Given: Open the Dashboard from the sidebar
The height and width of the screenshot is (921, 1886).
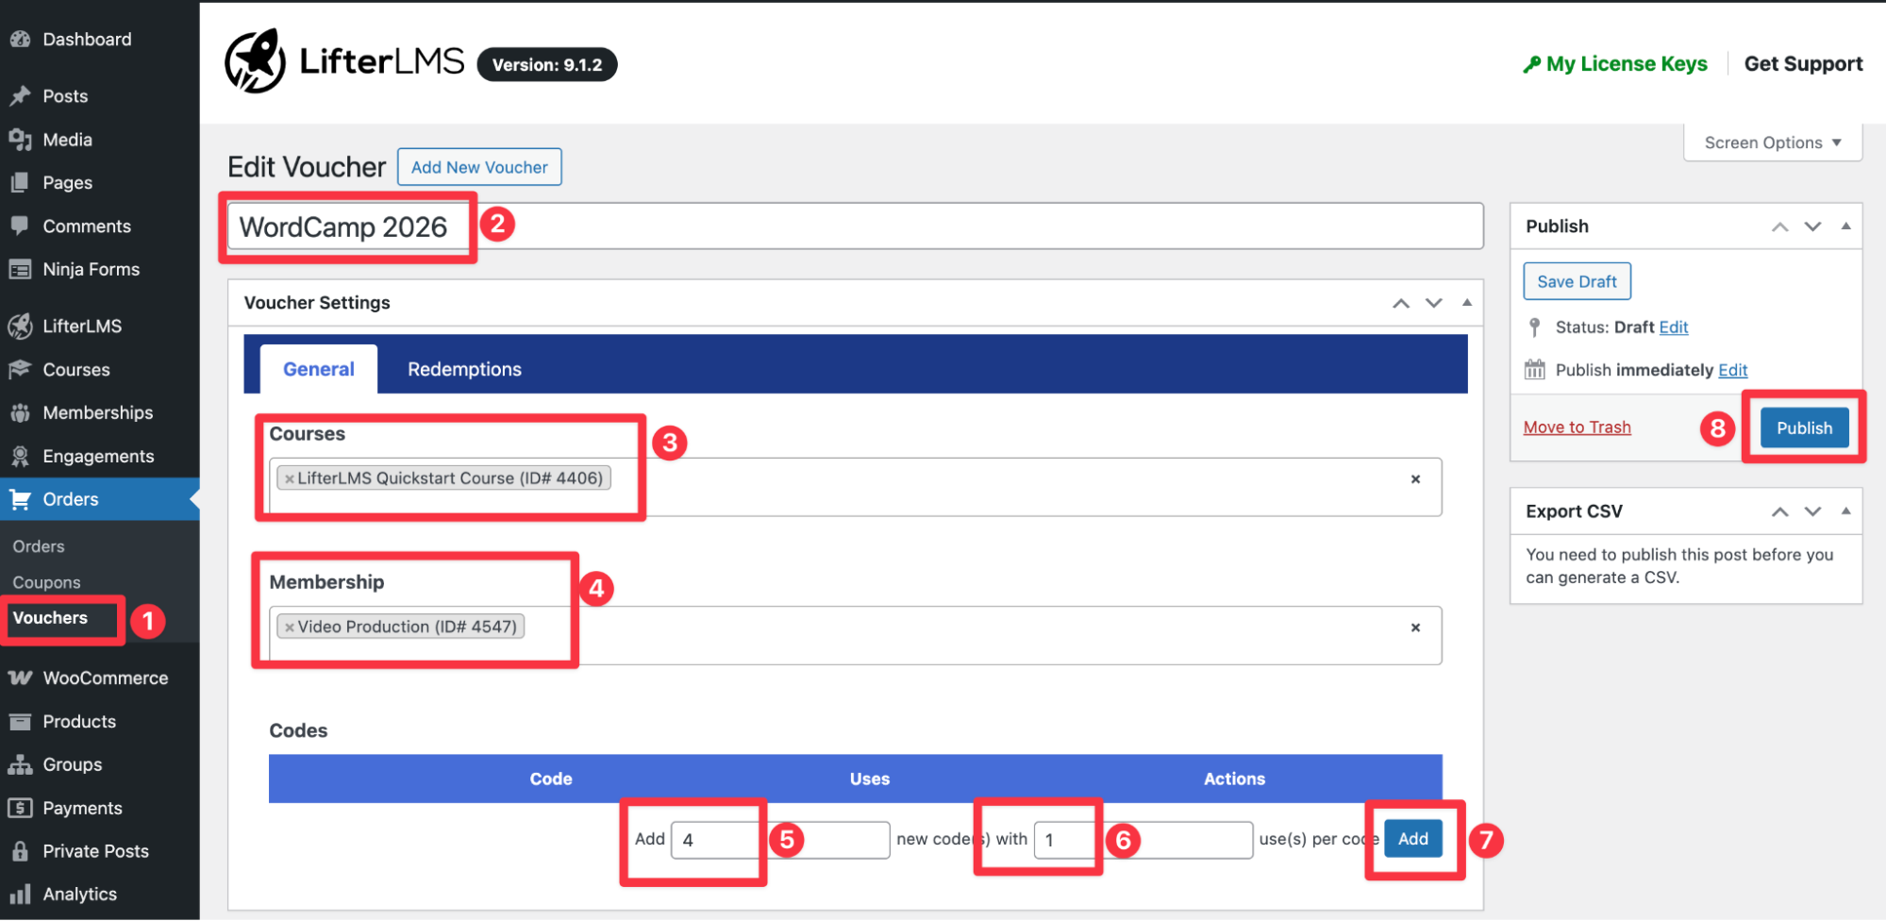Looking at the screenshot, I should [86, 39].
